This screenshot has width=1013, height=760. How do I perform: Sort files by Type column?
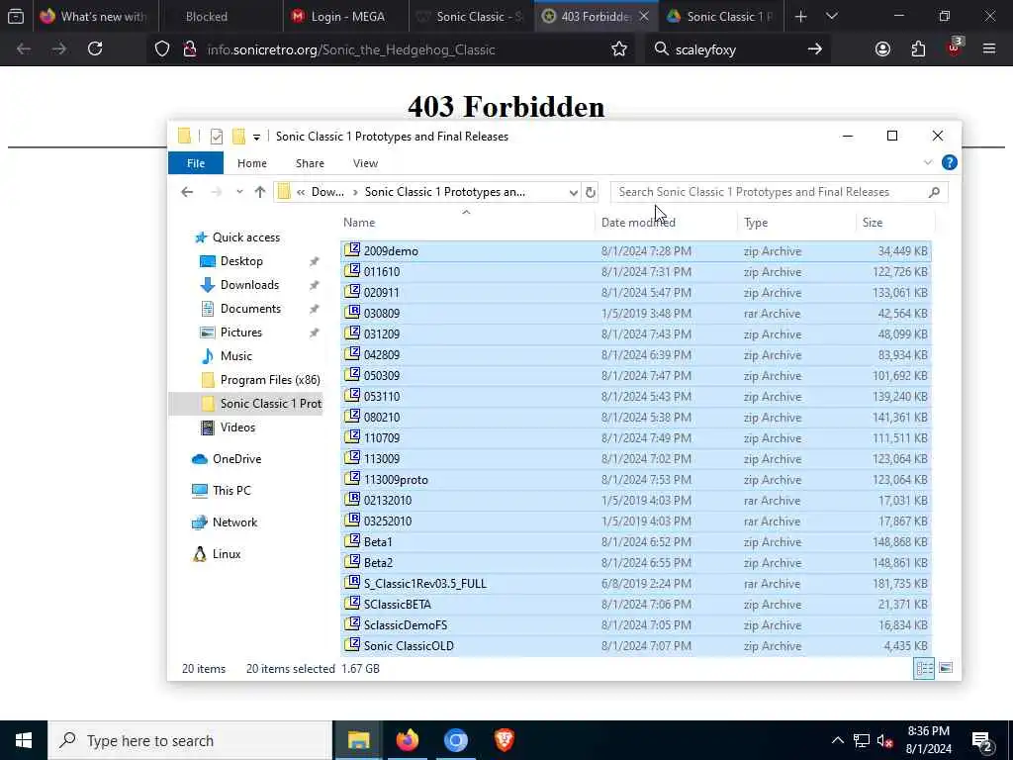755,223
